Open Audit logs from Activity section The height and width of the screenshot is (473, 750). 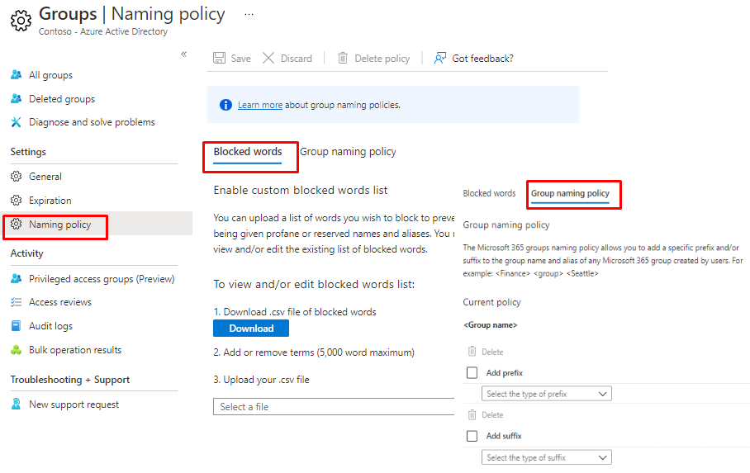coord(50,326)
